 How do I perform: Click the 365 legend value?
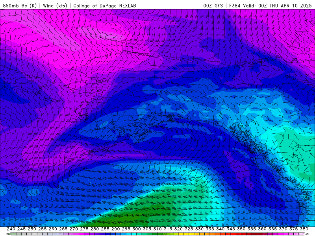pos(272,229)
